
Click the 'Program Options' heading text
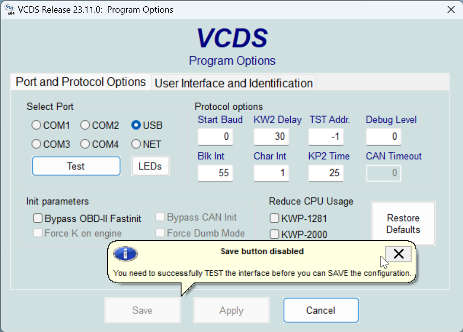pos(232,61)
